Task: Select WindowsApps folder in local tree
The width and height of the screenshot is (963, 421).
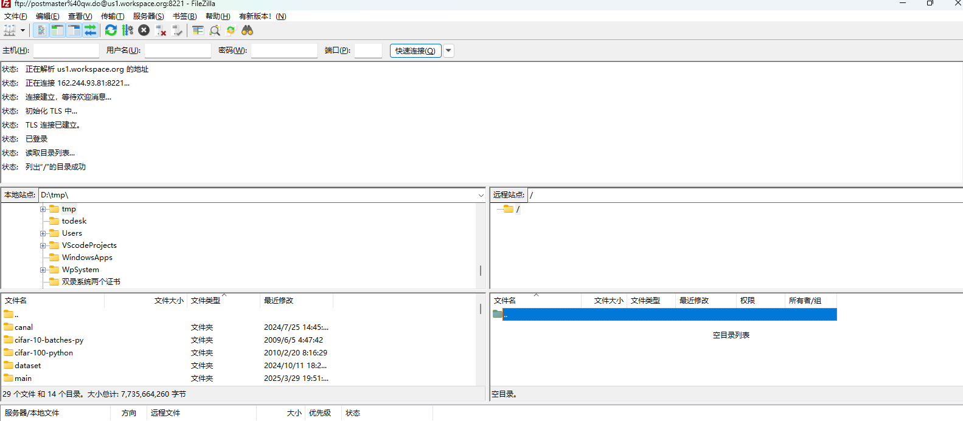Action: (87, 258)
